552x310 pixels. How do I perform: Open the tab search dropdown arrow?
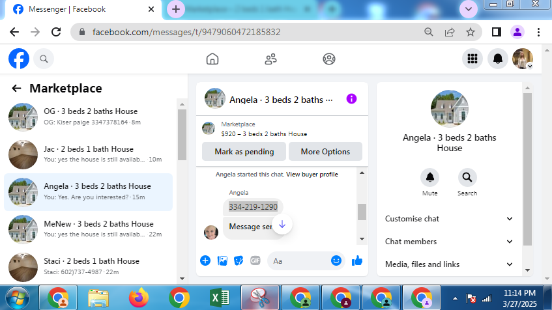[468, 9]
